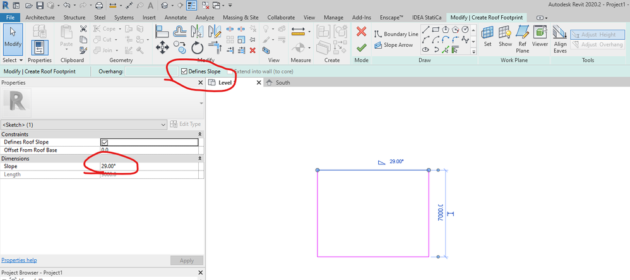Open the Measure tool dropdown arrow
The width and height of the screenshot is (630, 280).
coord(309,31)
